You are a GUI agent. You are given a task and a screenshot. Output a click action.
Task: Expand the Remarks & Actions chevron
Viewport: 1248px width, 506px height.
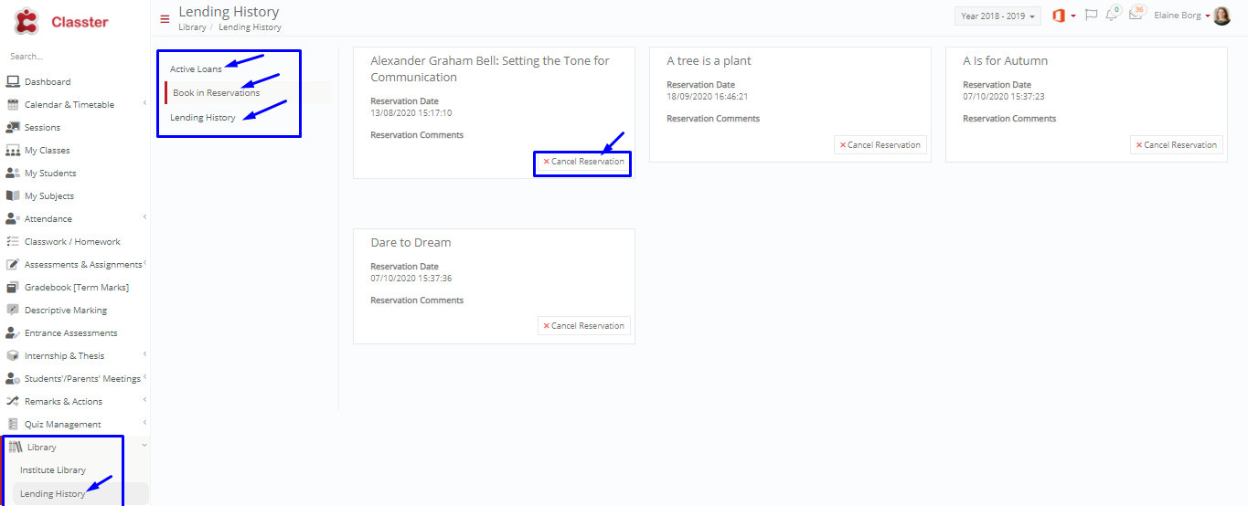[x=144, y=400]
